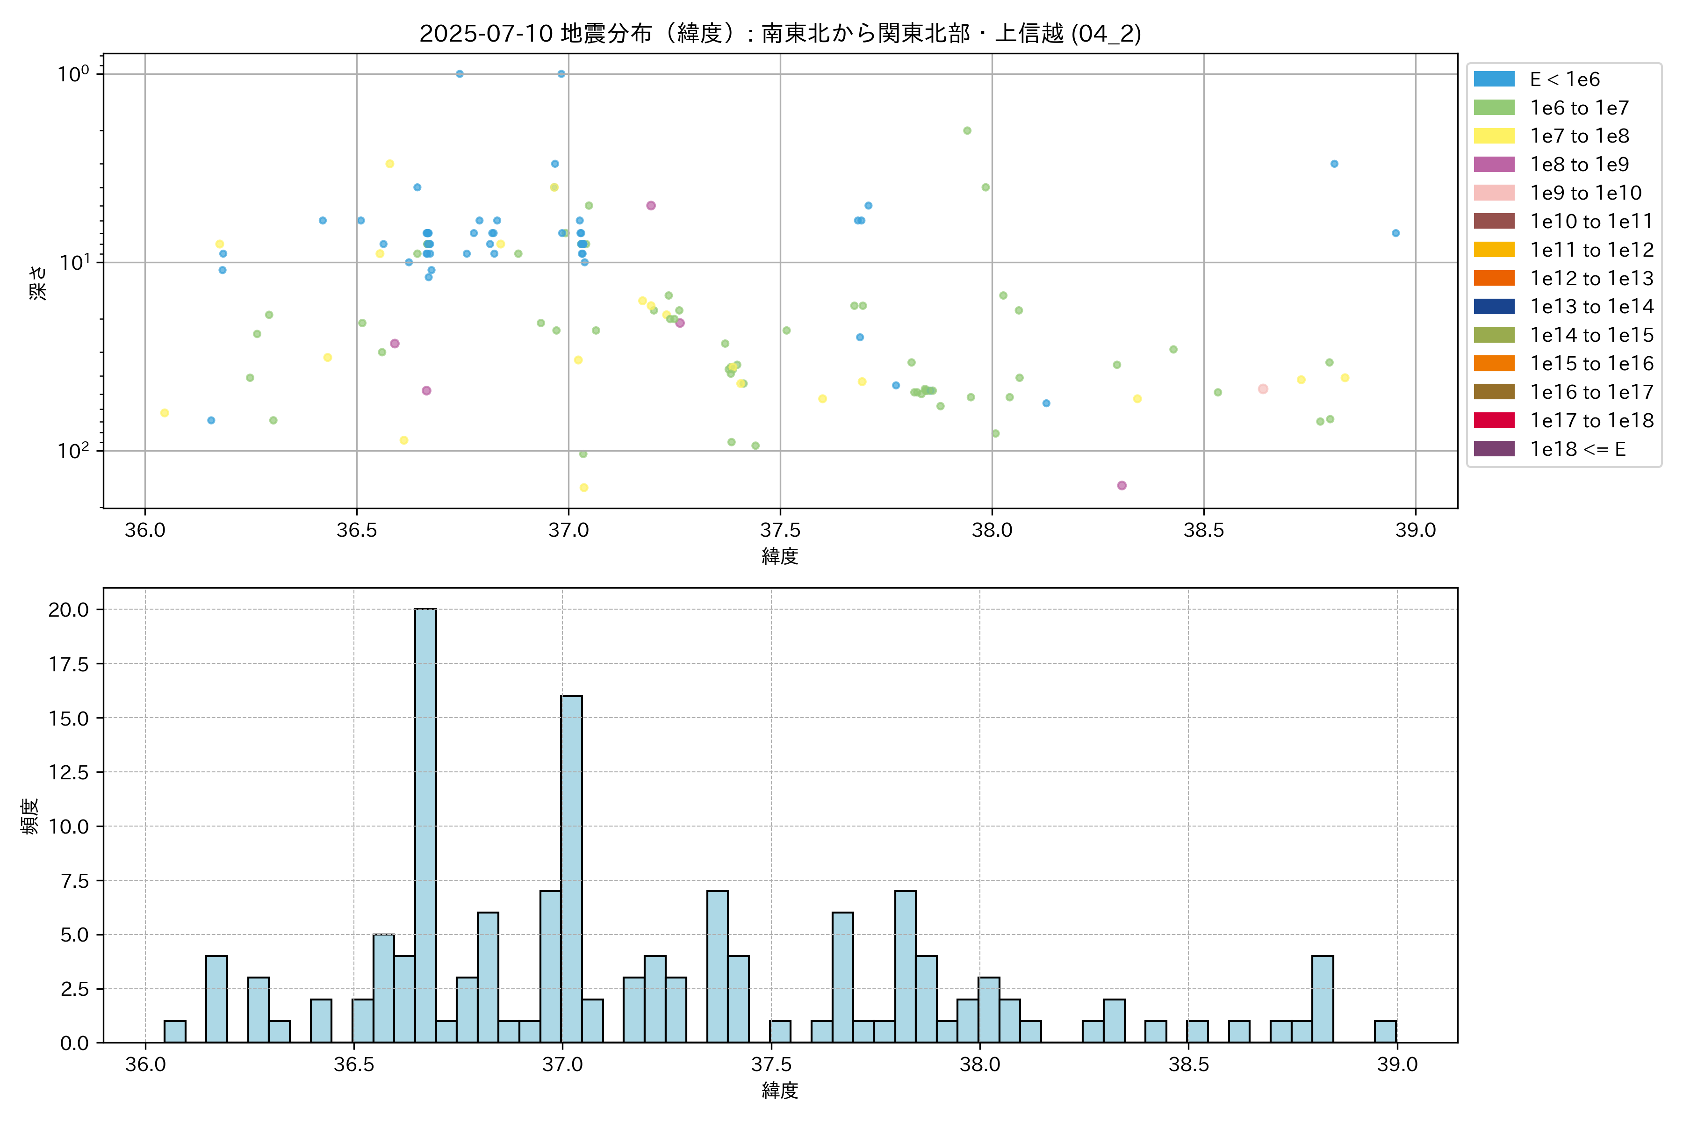Click the rightmost histogram bar near 39.0
The image size is (1683, 1122).
1385,1031
